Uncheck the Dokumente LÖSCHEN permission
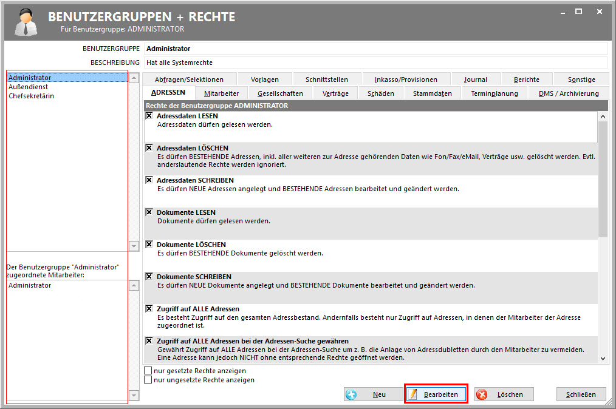This screenshot has width=616, height=409. click(149, 245)
